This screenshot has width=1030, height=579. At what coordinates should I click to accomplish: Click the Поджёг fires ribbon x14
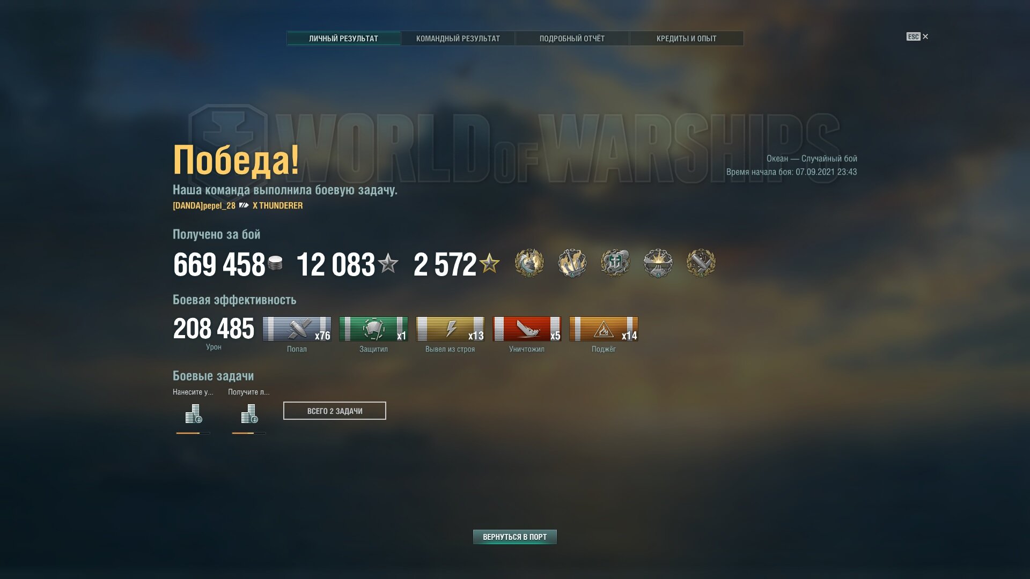click(604, 329)
